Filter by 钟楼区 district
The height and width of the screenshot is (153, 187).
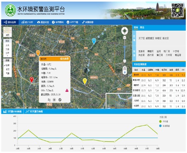click(158, 38)
